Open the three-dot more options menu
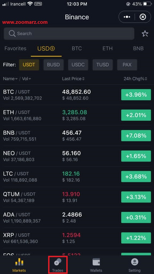Screen dimensions: 154x274 coord(127,17)
